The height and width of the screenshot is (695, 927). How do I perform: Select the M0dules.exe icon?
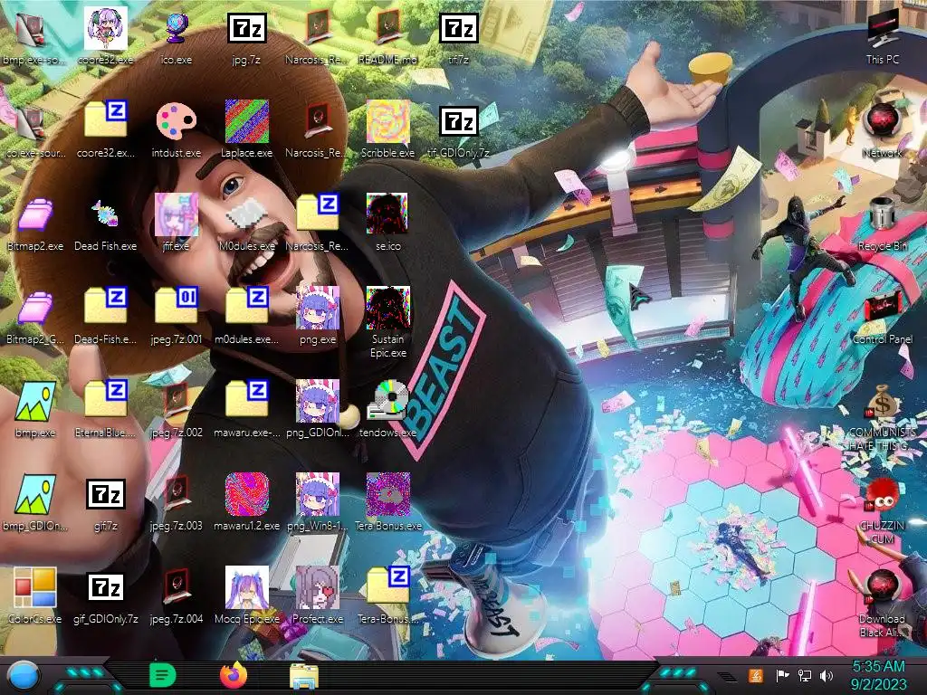point(246,214)
